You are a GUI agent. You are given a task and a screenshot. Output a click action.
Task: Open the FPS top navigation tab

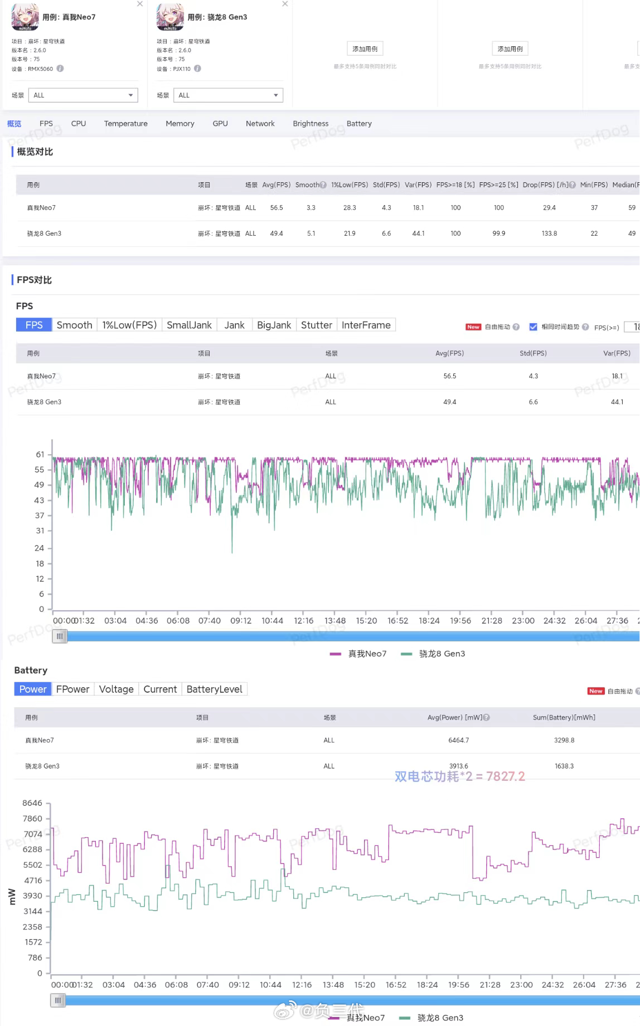(x=46, y=124)
